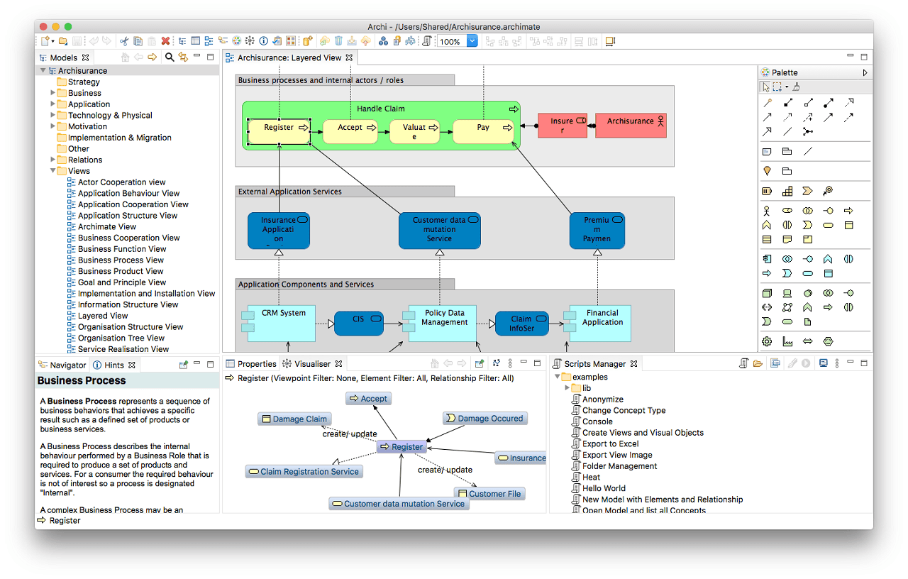Open the Palette view from toolbar
Viewport: 908px width, 579px height.
[236, 41]
